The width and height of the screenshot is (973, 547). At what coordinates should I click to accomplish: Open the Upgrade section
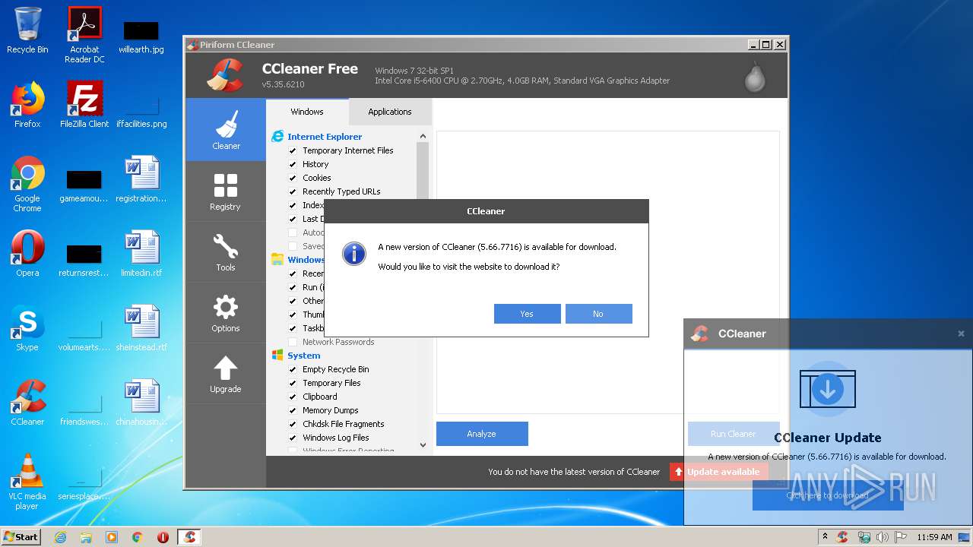click(226, 373)
